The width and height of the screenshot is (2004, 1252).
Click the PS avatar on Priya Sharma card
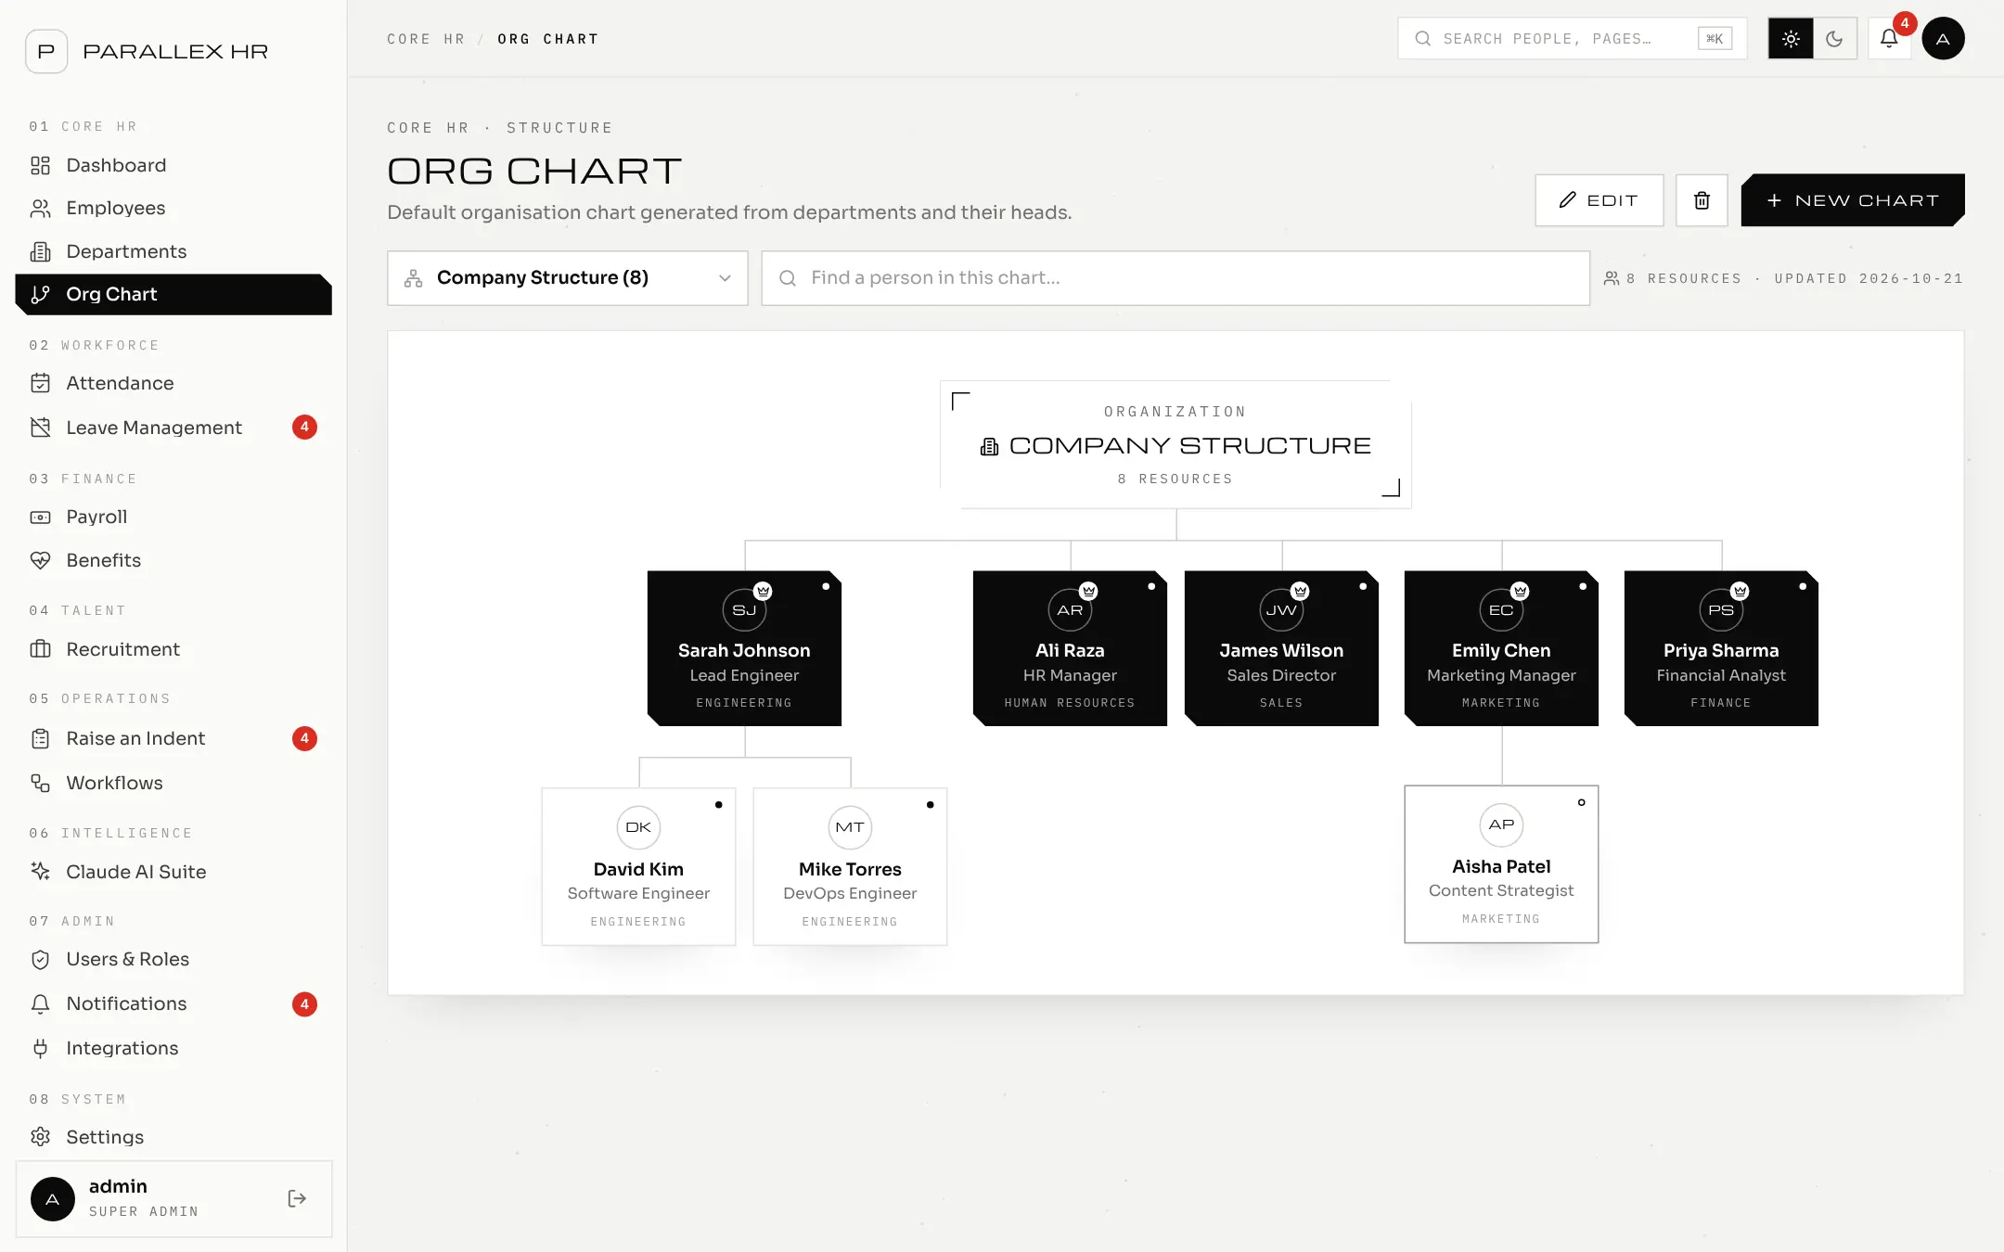(1721, 609)
